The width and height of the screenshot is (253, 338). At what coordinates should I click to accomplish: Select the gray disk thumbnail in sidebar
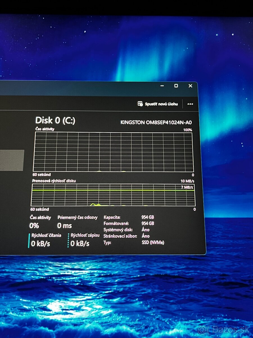point(11,160)
